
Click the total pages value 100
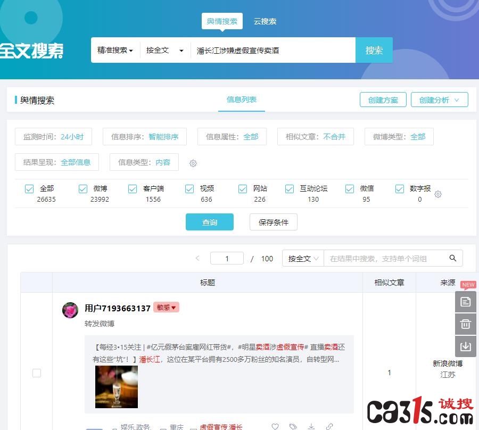click(267, 259)
